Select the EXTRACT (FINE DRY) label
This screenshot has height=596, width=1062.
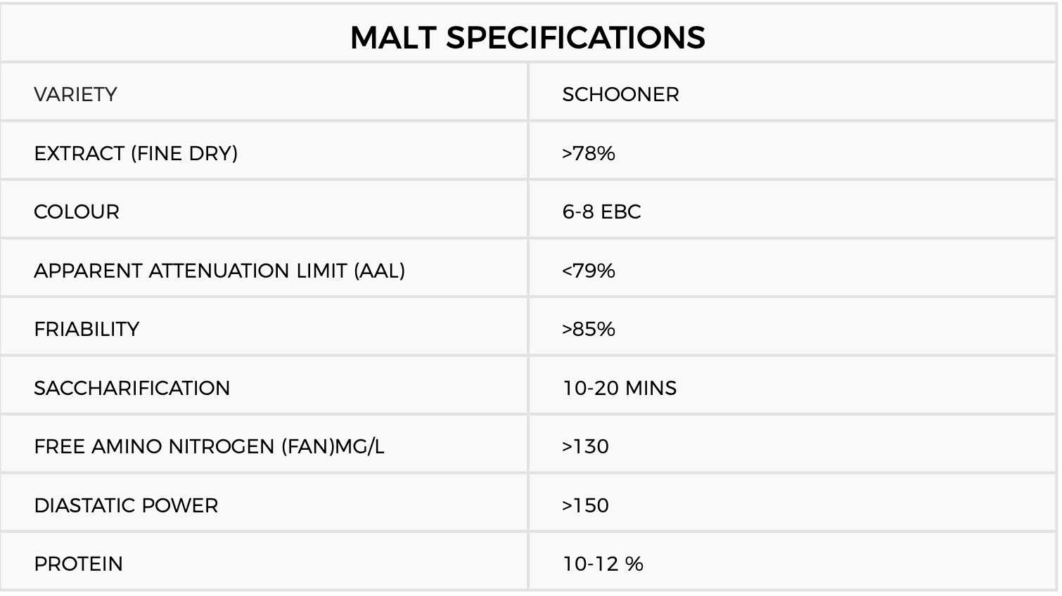pyautogui.click(x=136, y=153)
